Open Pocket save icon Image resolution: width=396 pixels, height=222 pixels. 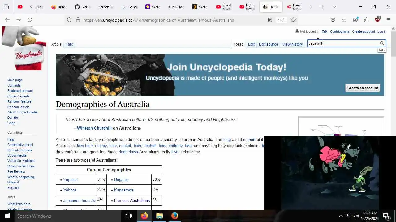coord(333,20)
